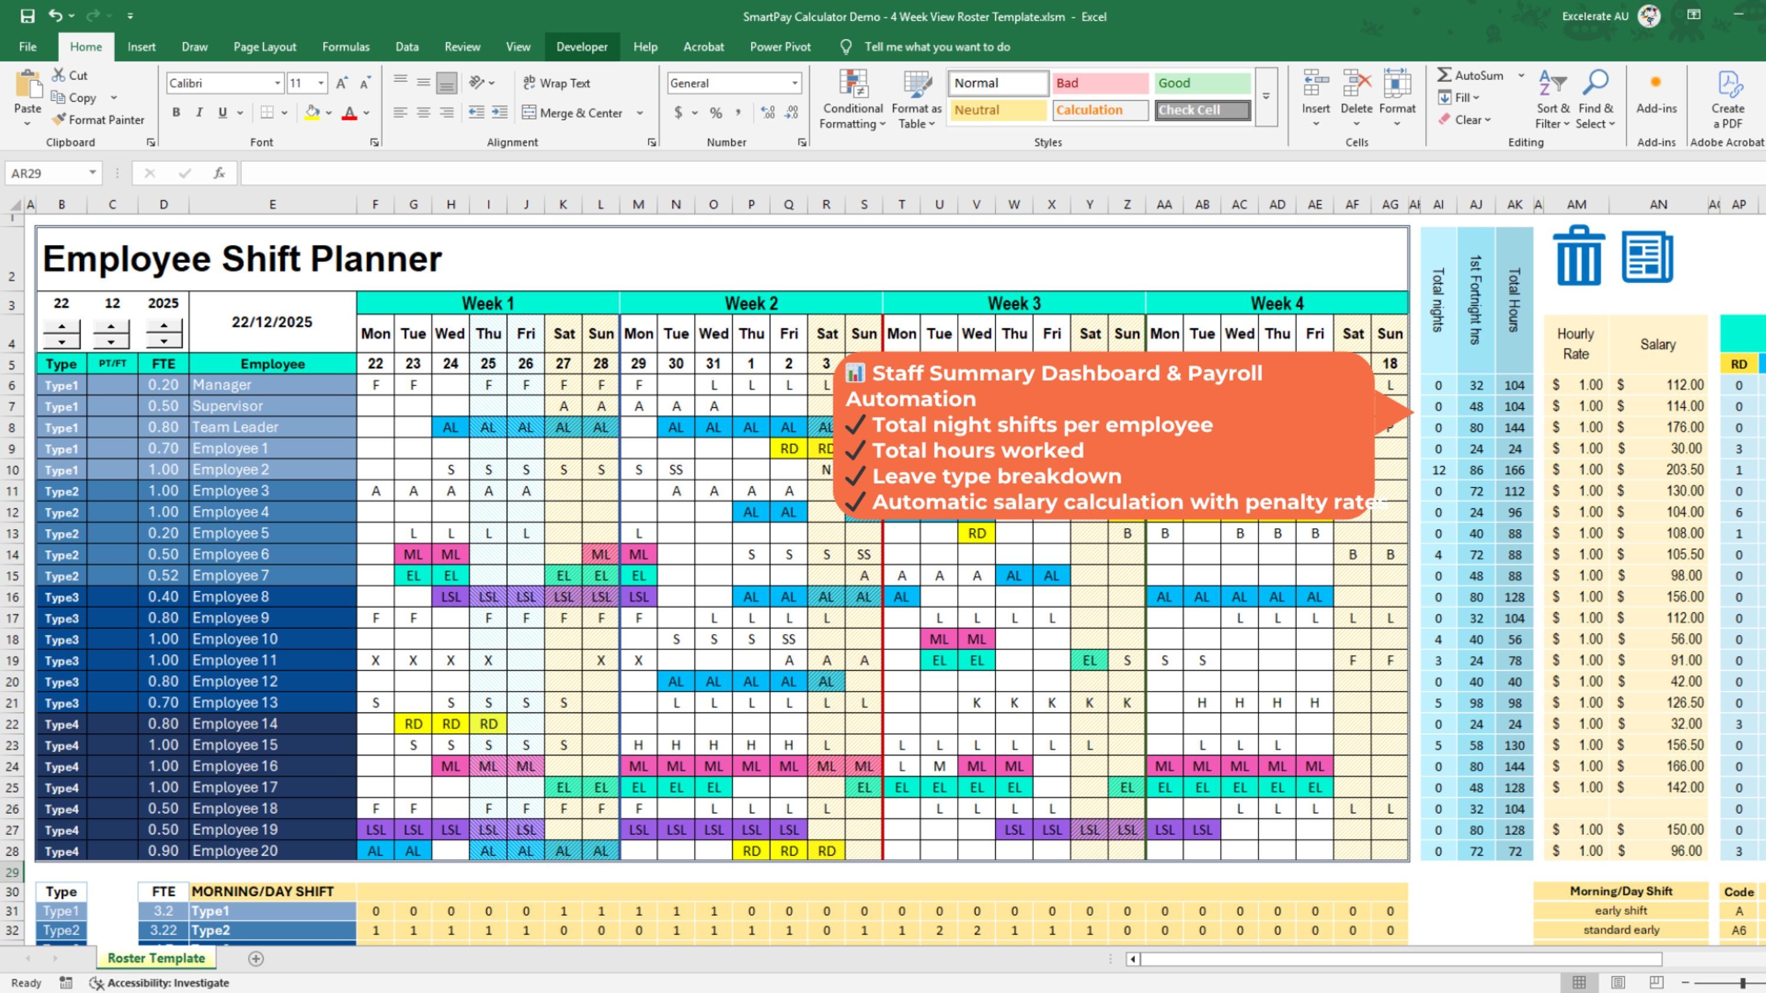Click Format as Table button

tap(917, 99)
